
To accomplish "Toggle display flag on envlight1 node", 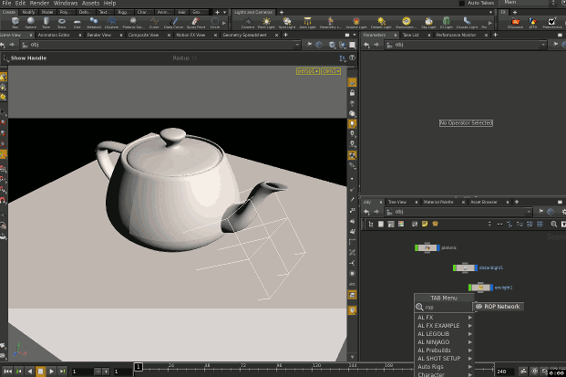I will 491,288.
